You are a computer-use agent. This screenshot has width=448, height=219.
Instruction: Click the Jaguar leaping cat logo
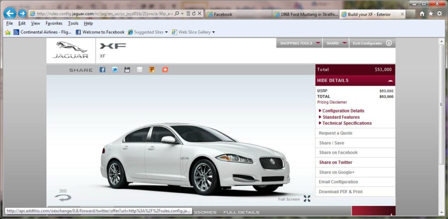tap(71, 47)
